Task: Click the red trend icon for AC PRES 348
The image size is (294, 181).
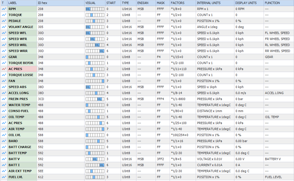Action: coord(4,69)
